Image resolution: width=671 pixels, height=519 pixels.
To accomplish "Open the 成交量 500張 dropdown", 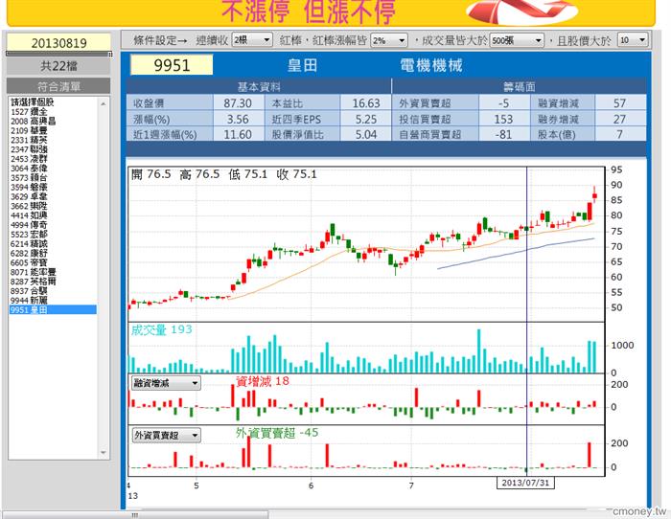I will click(517, 40).
